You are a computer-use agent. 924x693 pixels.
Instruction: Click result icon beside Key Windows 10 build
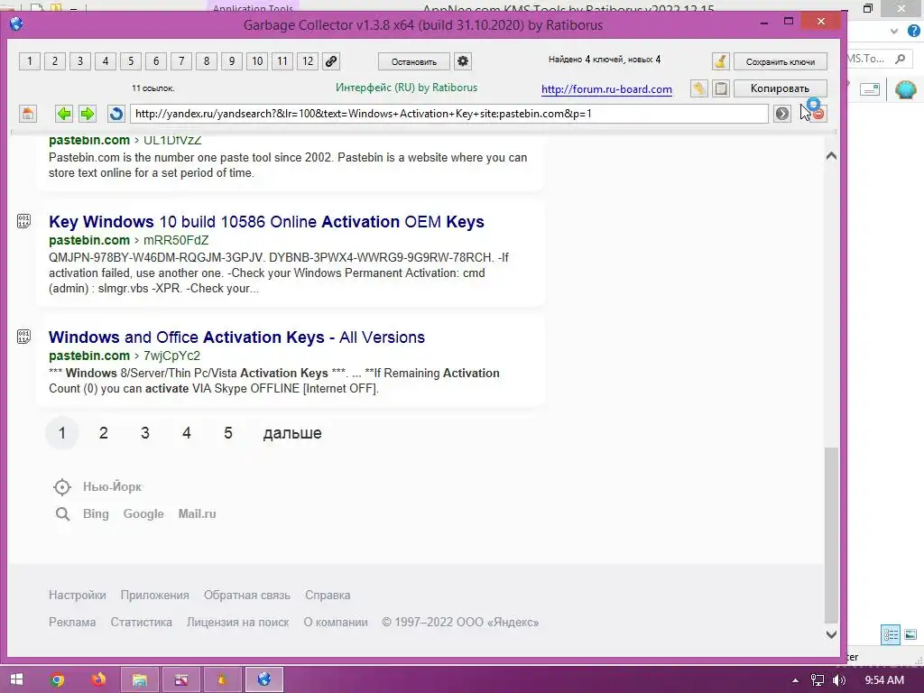click(23, 222)
